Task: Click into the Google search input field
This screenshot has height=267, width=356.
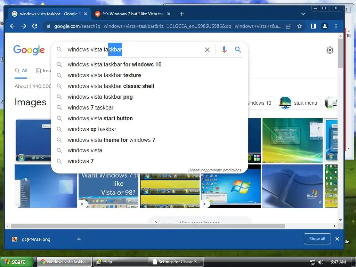Action: (x=134, y=49)
